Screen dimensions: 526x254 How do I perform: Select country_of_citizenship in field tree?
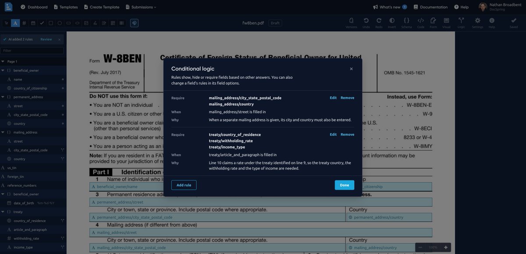(x=33, y=88)
